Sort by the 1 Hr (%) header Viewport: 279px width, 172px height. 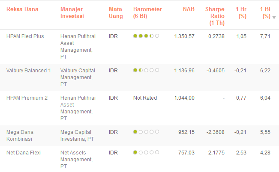pos(241,12)
